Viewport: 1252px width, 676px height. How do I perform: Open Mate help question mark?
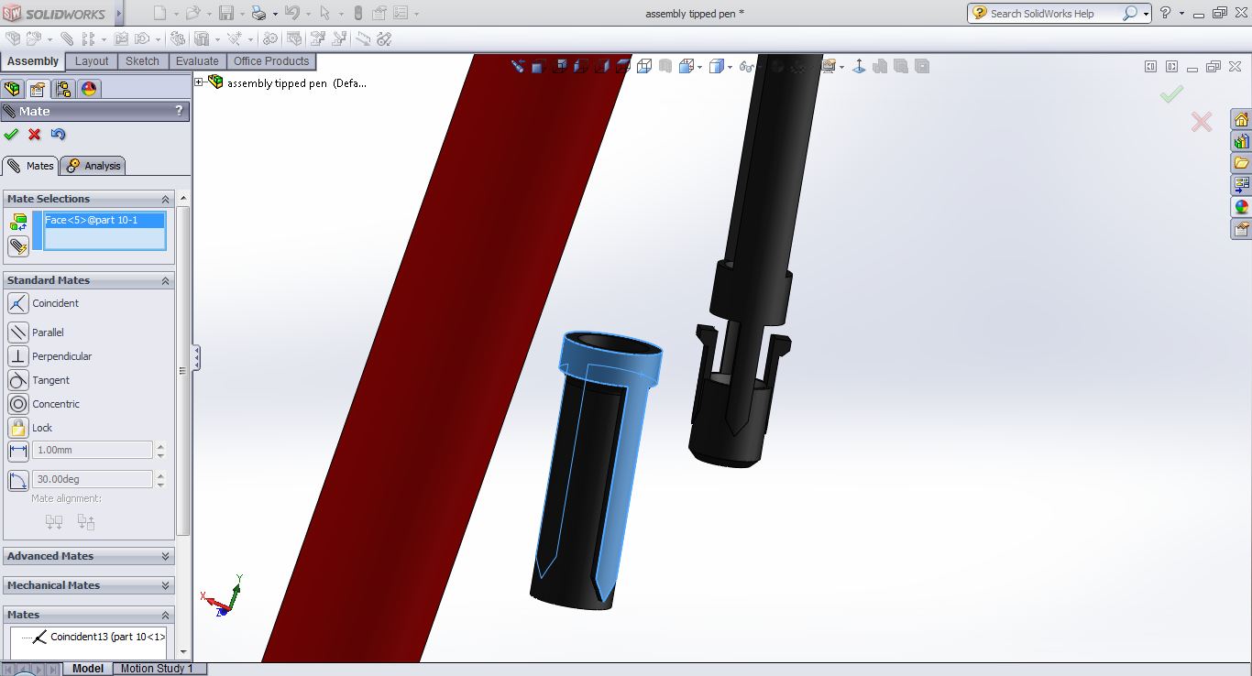pos(179,111)
